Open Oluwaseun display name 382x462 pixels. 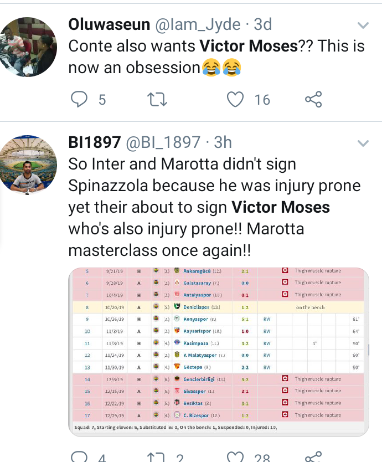pos(109,24)
